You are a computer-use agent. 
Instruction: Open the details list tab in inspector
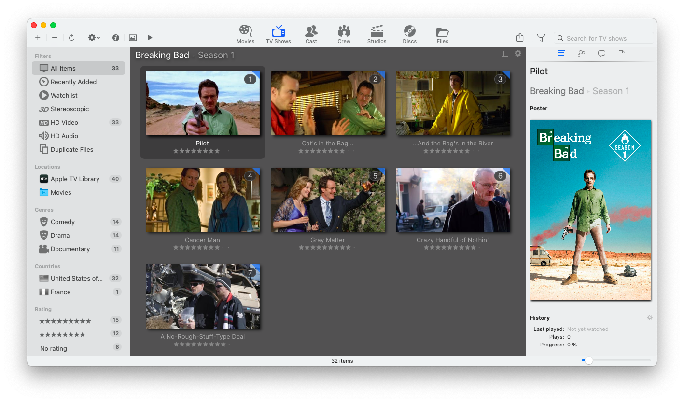(561, 54)
